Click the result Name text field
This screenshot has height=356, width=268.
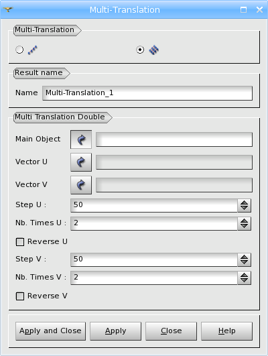point(147,93)
